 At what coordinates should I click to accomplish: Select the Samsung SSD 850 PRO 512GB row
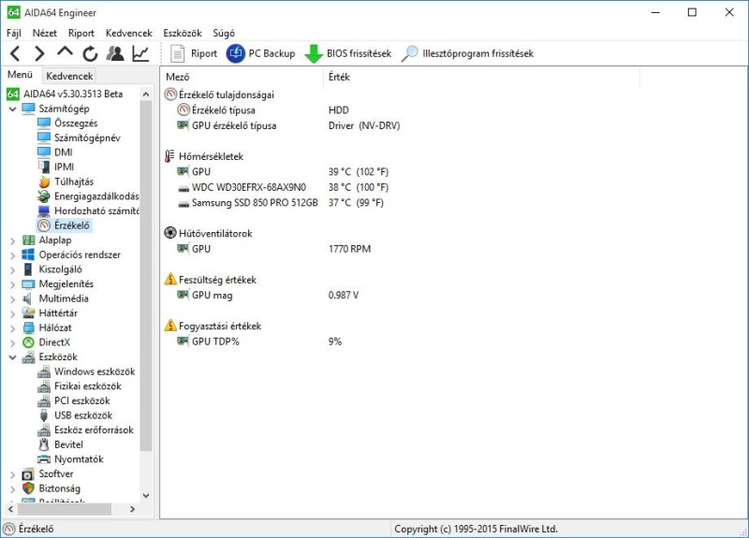280,203
